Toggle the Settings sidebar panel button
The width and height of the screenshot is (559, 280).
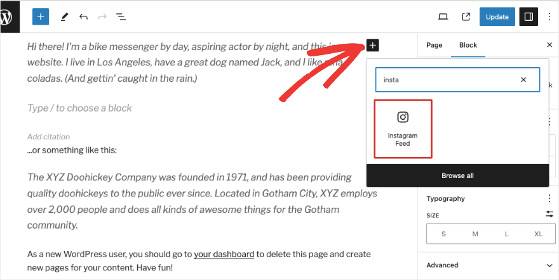click(529, 17)
